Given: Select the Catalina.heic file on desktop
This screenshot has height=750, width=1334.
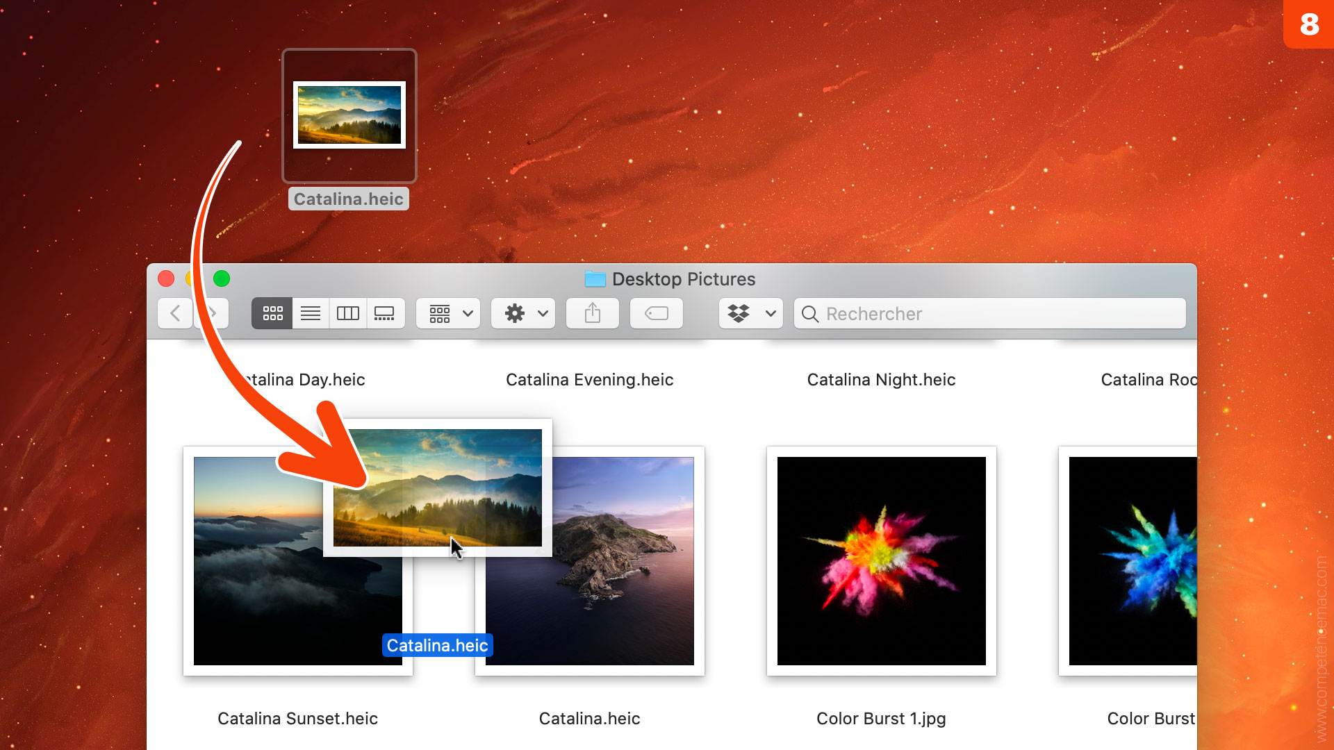Looking at the screenshot, I should click(x=349, y=115).
